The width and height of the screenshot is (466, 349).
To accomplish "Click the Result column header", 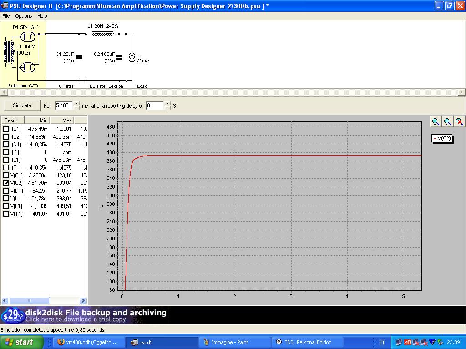I will [13, 120].
